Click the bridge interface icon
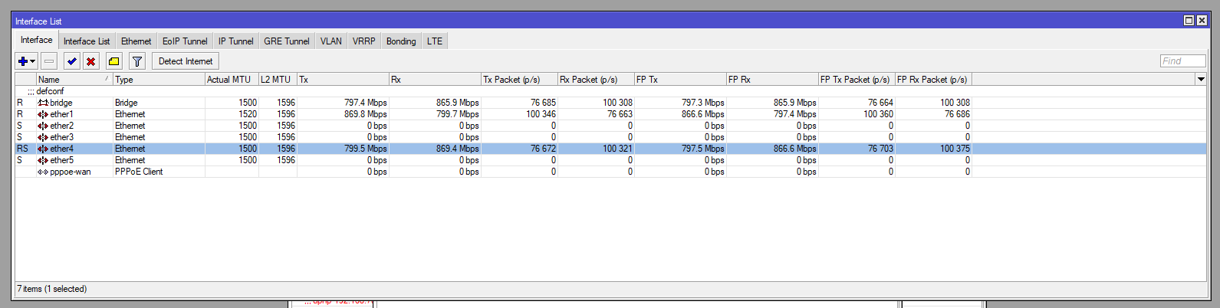The width and height of the screenshot is (1220, 308). [x=43, y=103]
